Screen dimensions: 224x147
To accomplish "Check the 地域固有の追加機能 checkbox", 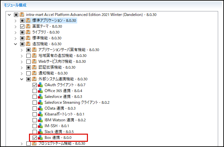I will pos(28,56).
